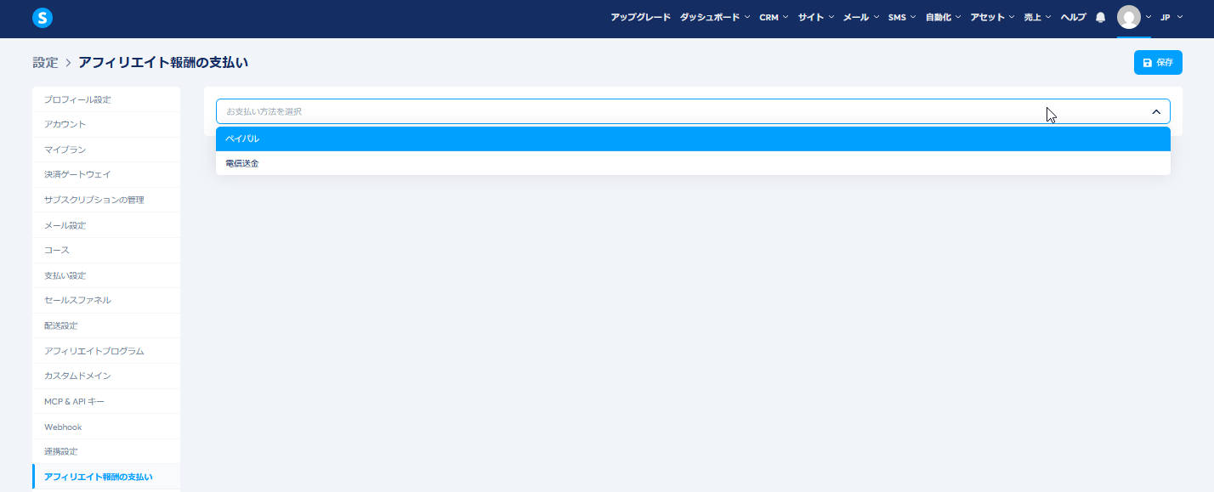This screenshot has width=1214, height=492.
Task: Open プロフィール設定 in sidebar
Action: pyautogui.click(x=106, y=99)
